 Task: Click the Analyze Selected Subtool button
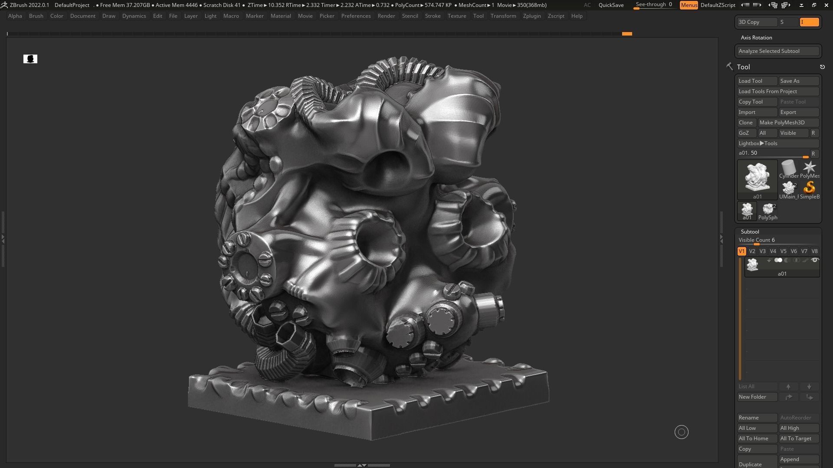tap(778, 51)
